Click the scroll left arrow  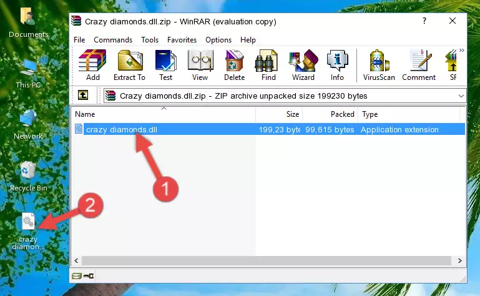click(76, 260)
